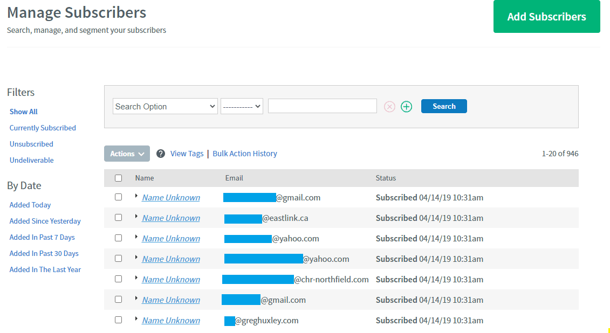This screenshot has width=610, height=333.
Task: Click the green plus to add search criteria
Action: (407, 106)
